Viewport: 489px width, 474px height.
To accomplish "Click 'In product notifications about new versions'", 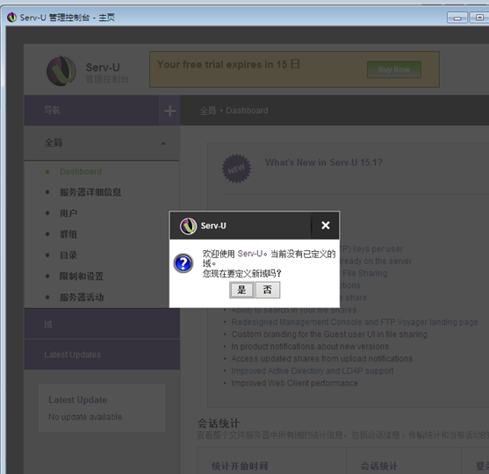I will [x=310, y=347].
